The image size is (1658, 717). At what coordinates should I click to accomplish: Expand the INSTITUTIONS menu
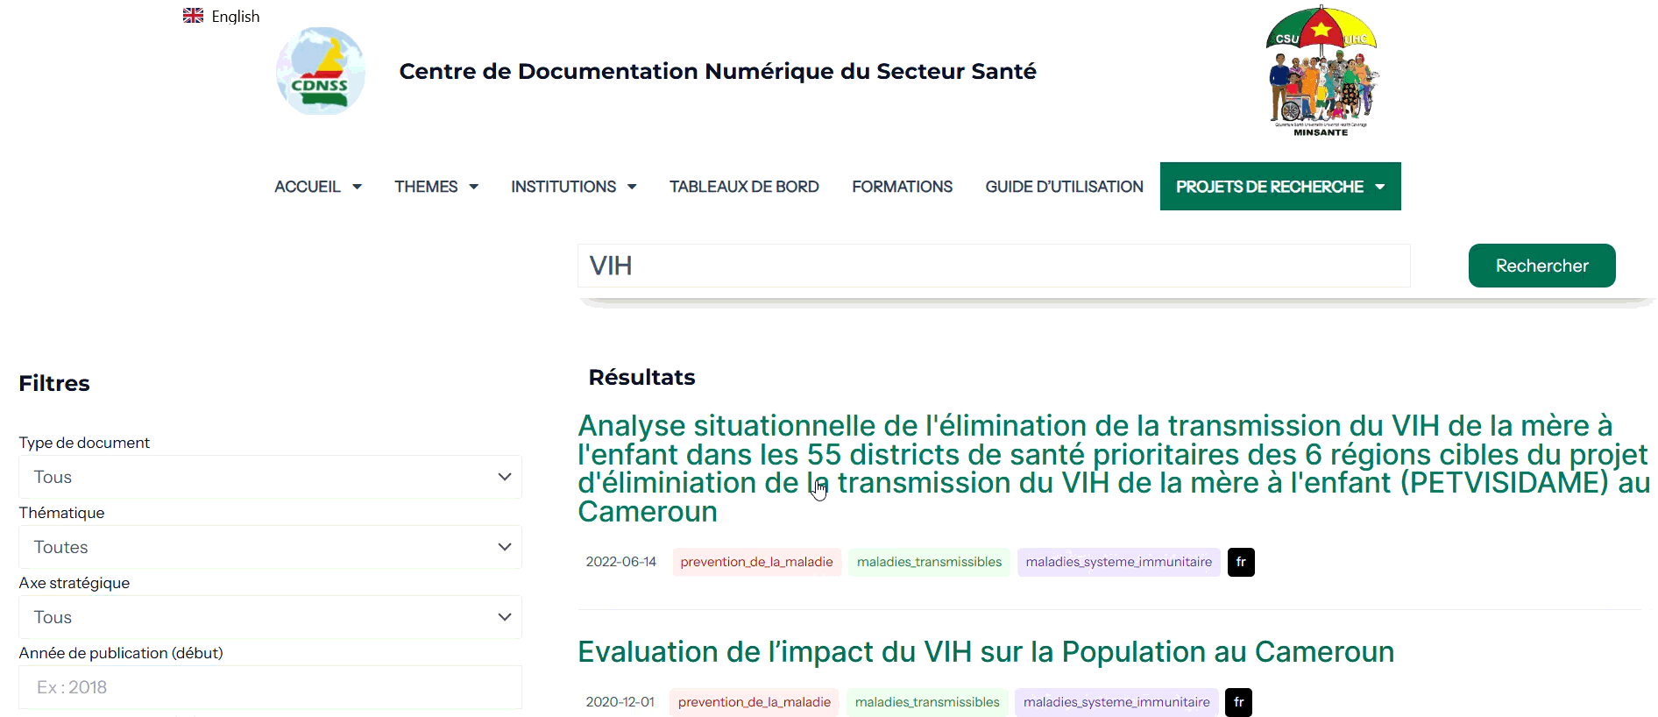[x=573, y=187]
